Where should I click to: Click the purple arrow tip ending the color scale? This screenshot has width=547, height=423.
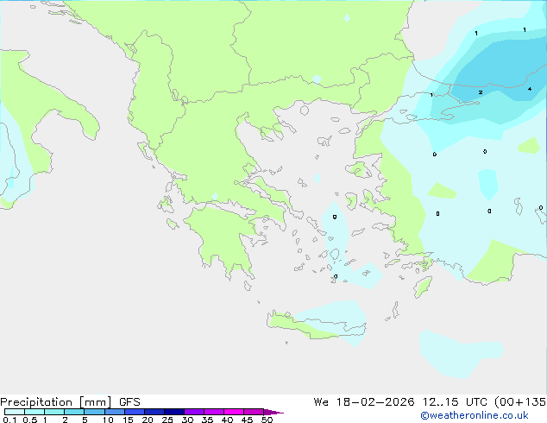273,412
